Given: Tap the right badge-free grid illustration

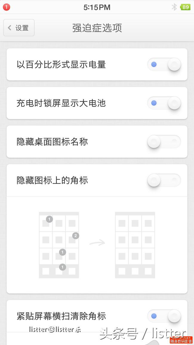Looking at the screenshot, I should tap(135, 245).
